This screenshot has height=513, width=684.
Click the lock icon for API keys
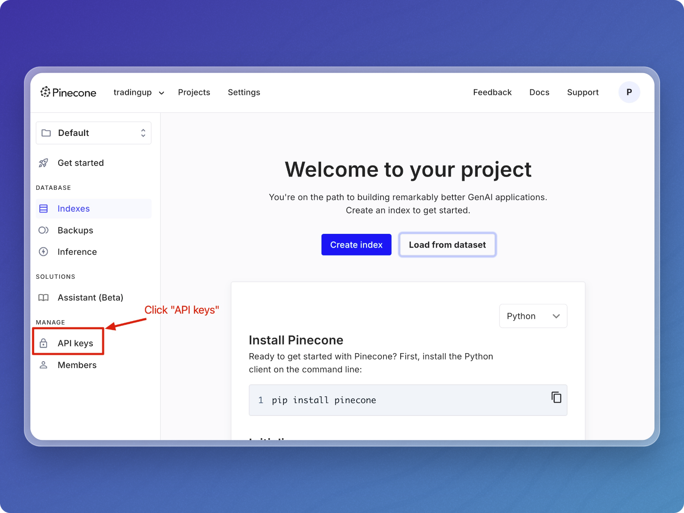click(x=43, y=343)
